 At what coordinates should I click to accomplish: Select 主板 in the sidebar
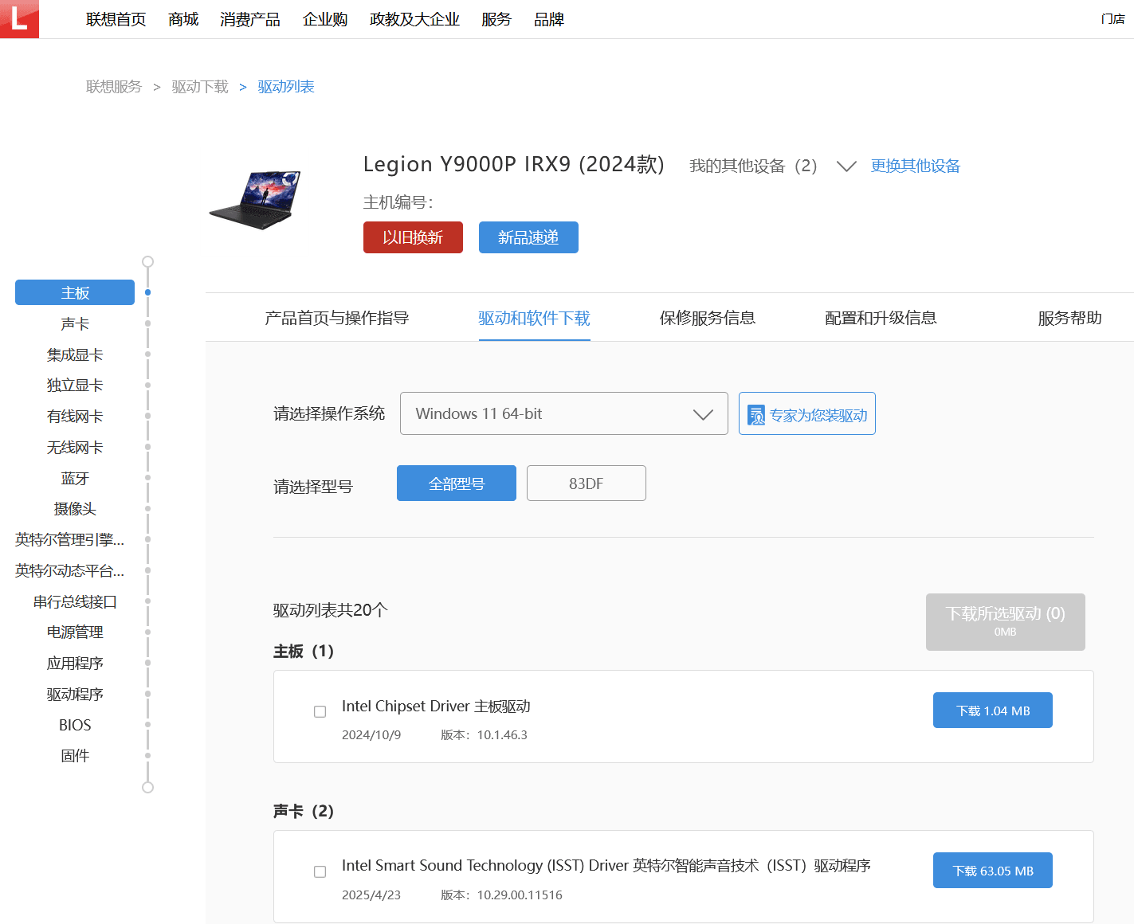pyautogui.click(x=75, y=292)
